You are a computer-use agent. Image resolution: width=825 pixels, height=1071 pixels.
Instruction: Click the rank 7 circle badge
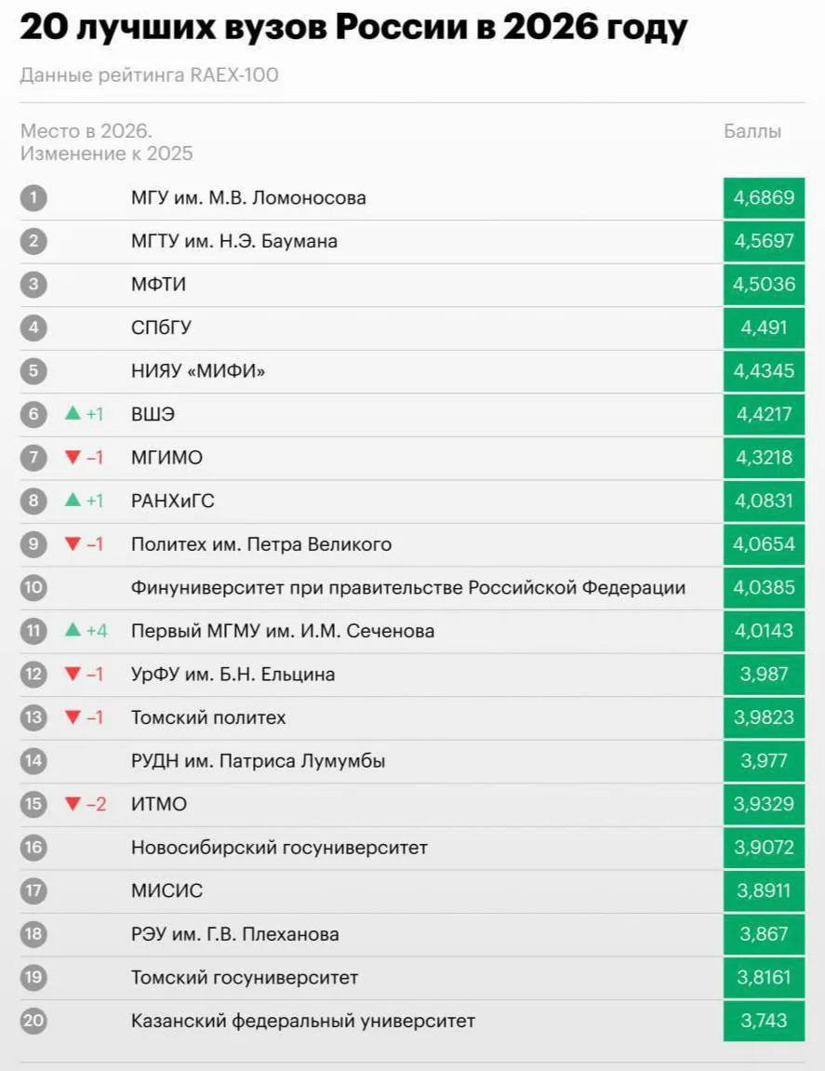33,458
